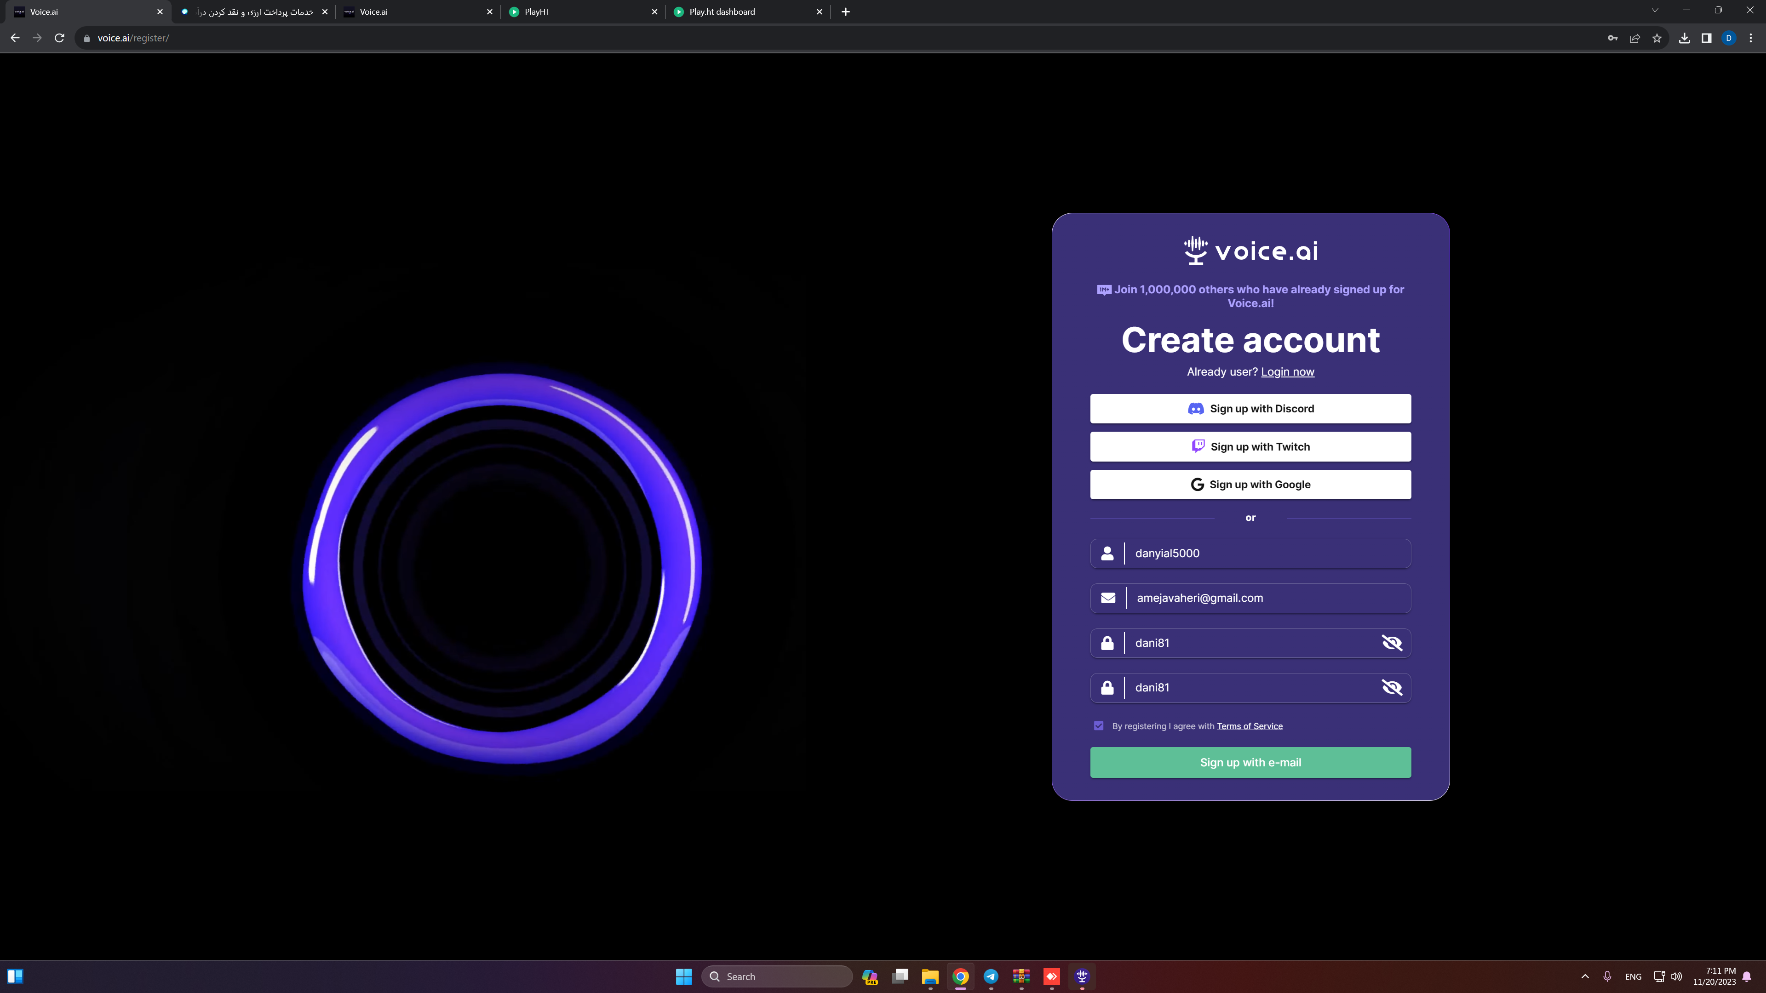1766x993 pixels.
Task: Open the Login now link
Action: (x=1288, y=371)
